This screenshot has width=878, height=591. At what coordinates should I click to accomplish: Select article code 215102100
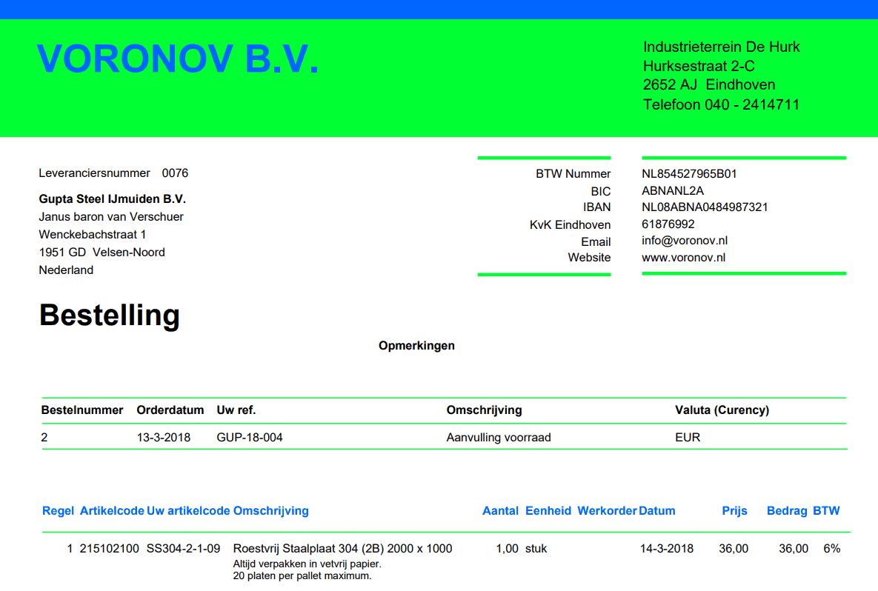click(x=109, y=549)
